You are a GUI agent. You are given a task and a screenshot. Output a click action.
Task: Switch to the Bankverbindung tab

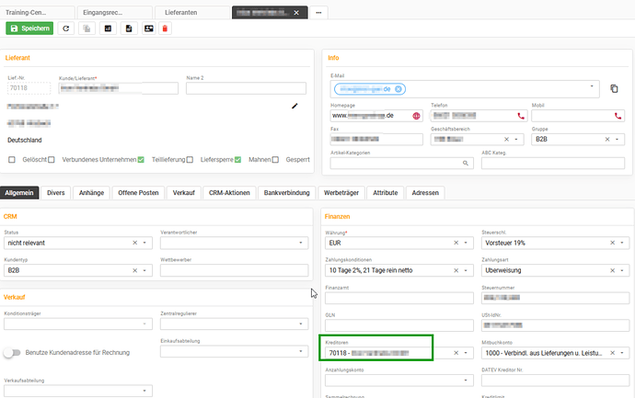click(x=287, y=193)
